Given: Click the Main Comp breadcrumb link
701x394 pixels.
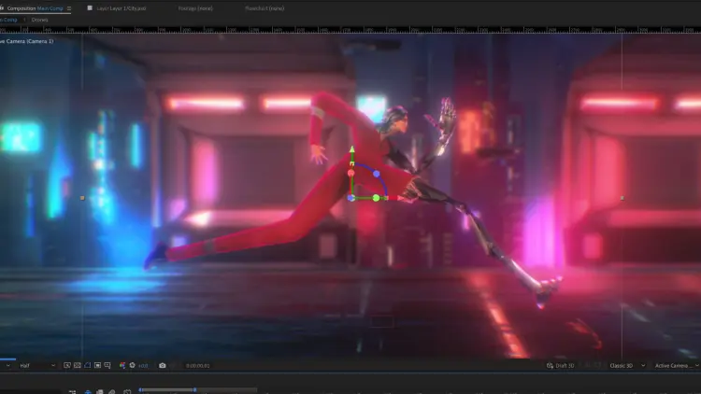Looking at the screenshot, I should click(x=8, y=20).
